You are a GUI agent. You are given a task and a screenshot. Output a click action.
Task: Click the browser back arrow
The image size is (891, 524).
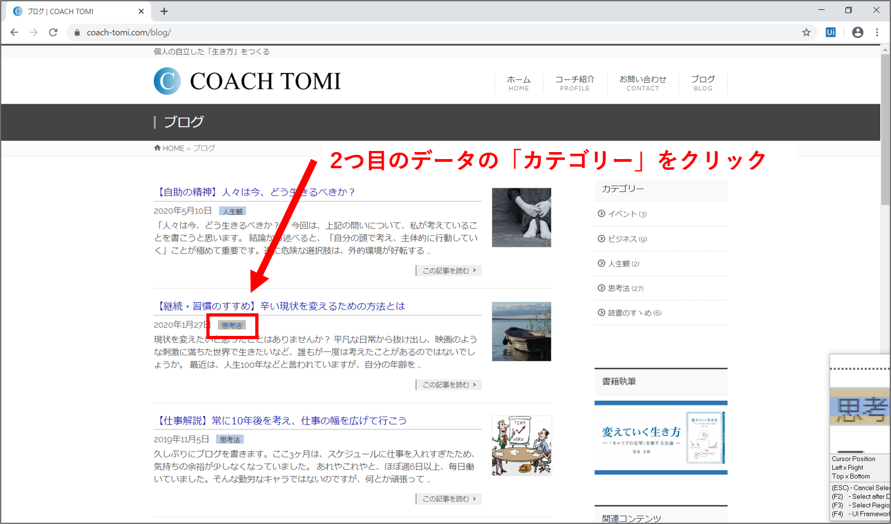tap(15, 32)
